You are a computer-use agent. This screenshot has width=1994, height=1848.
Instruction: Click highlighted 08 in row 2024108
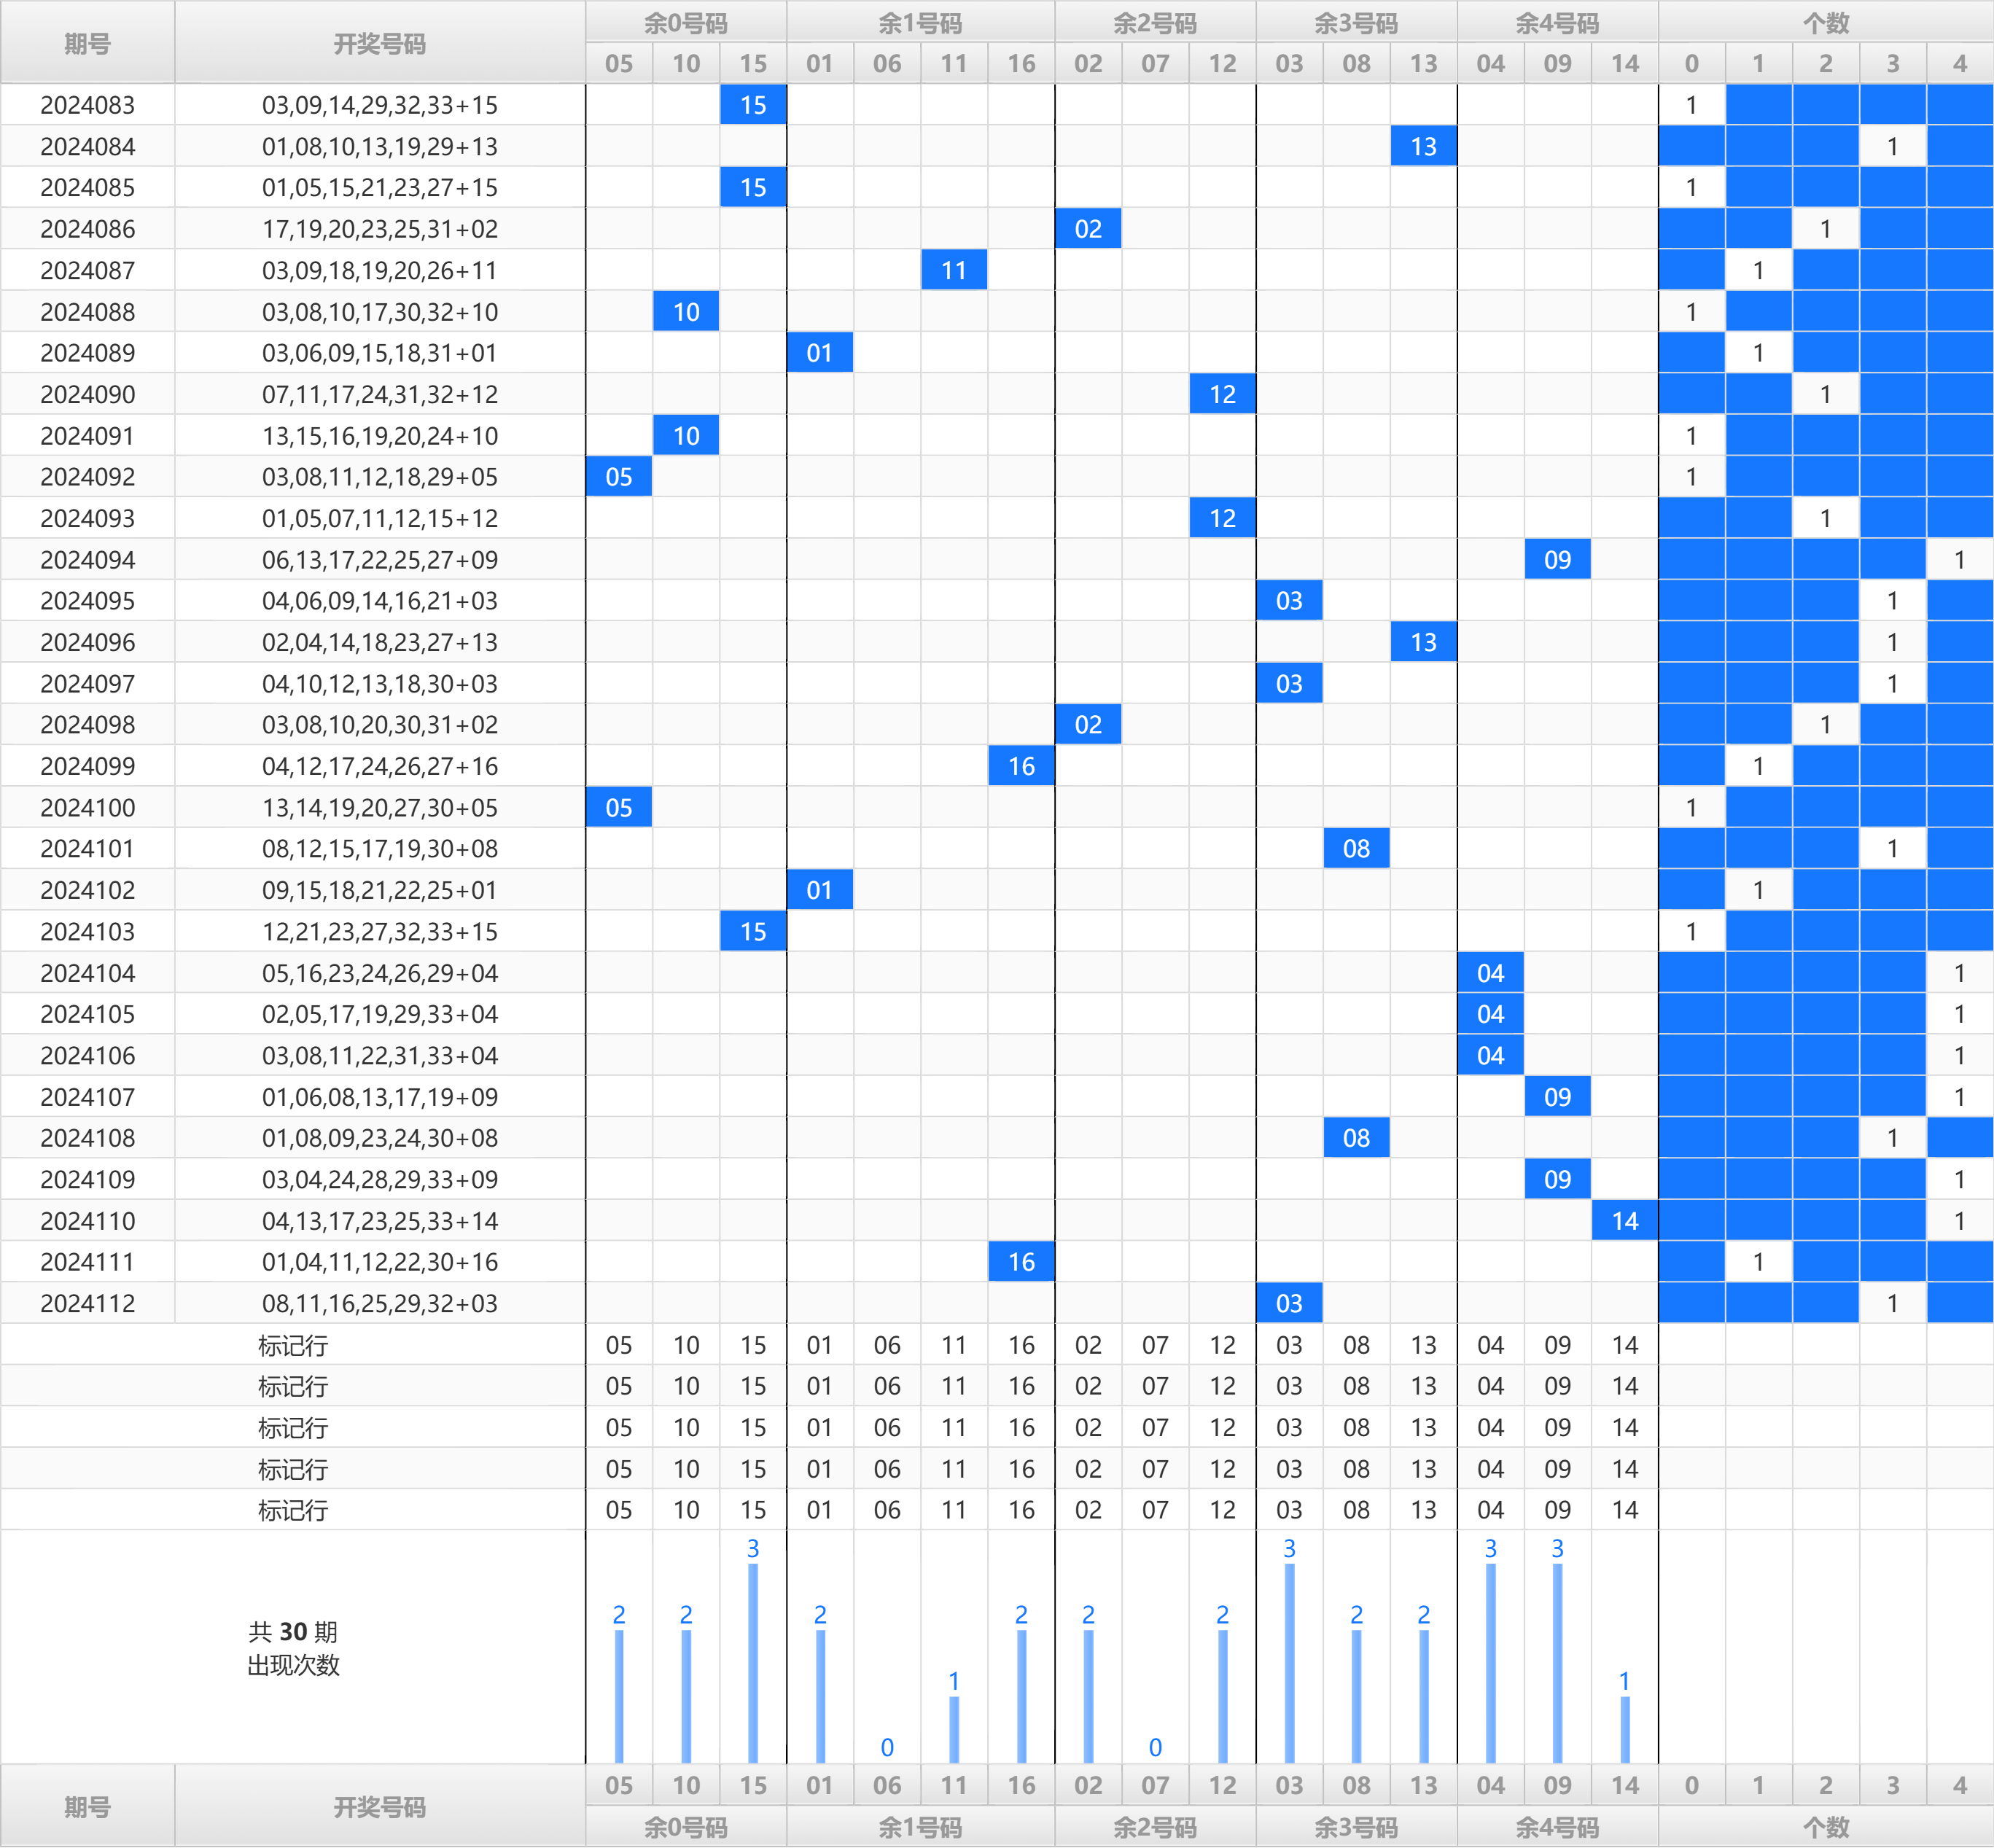1357,1138
